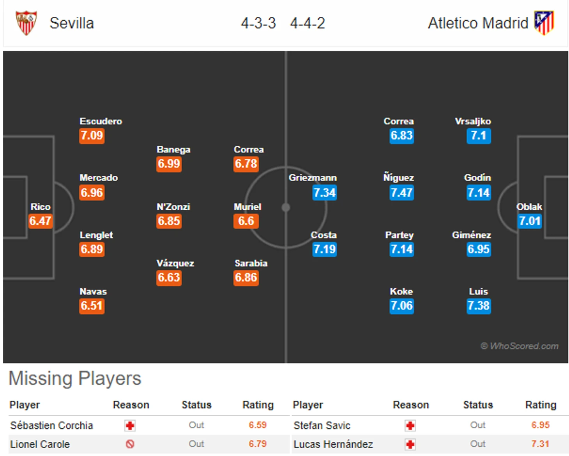Click Rico's 6.47 orange rating badge
569x456 pixels.
point(41,221)
